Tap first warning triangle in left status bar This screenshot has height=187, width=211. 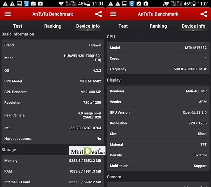pos(5,4)
